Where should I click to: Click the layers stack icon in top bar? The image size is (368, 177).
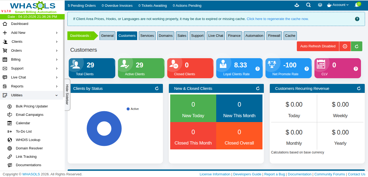pos(320,5)
